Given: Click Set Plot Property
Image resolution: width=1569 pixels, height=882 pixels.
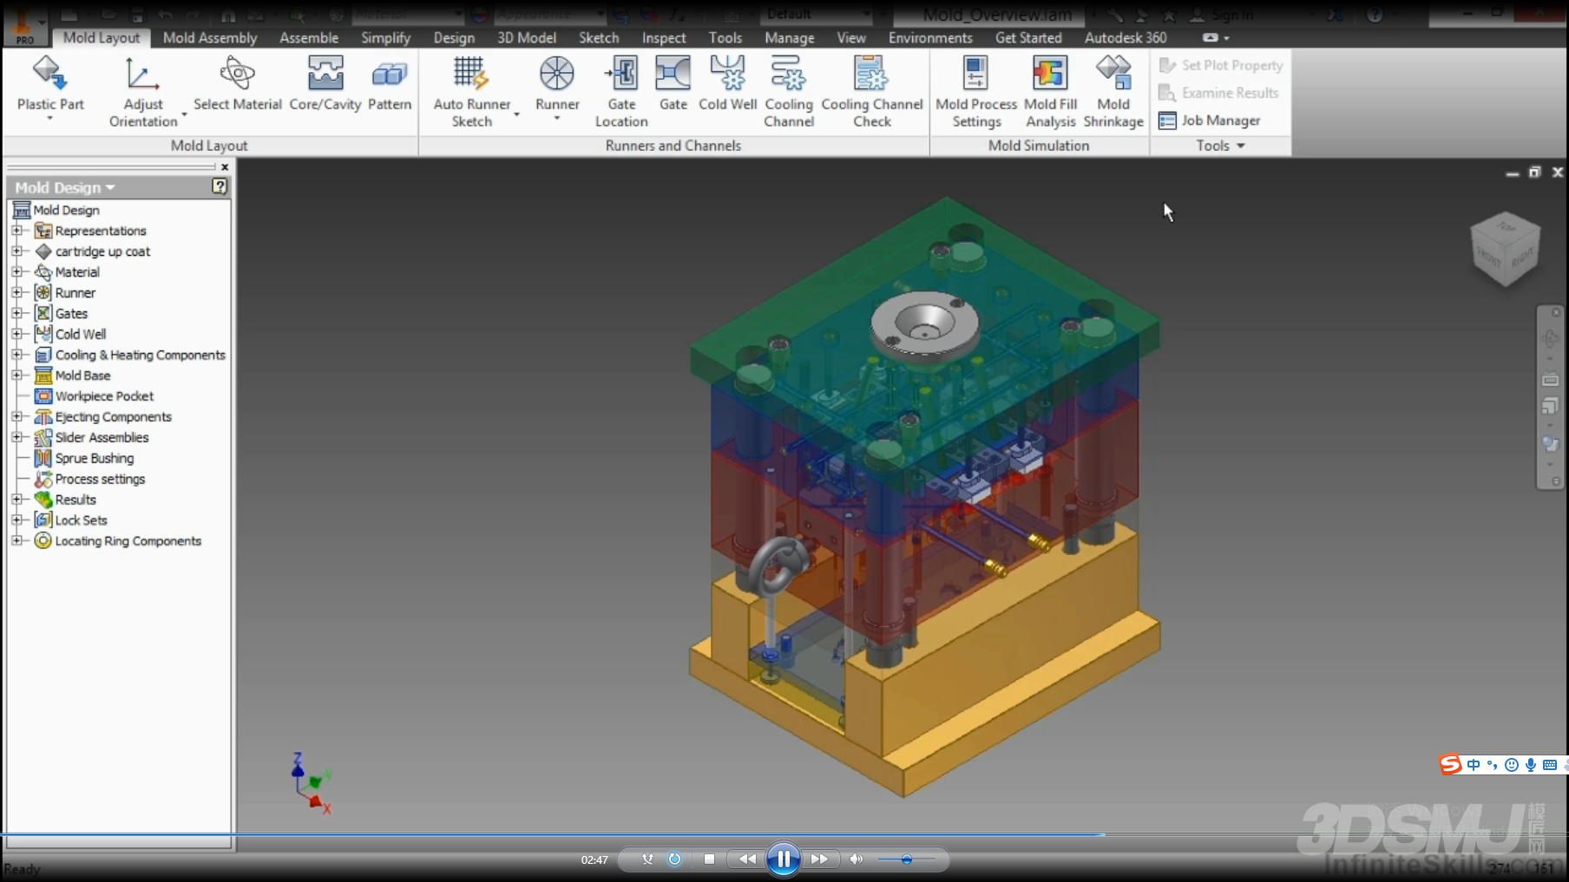Looking at the screenshot, I should tap(1221, 65).
